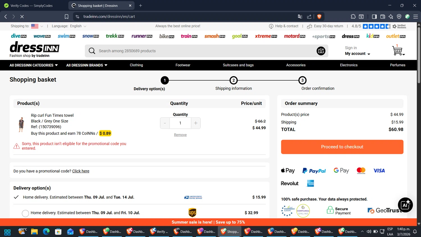The image size is (421, 237).
Task: Decrease quantity with minus button
Action: pos(165,123)
